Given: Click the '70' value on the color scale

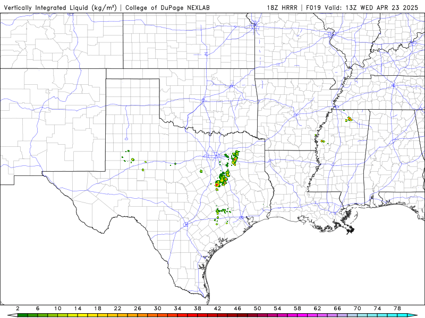Looking at the screenshot, I should [357, 308].
